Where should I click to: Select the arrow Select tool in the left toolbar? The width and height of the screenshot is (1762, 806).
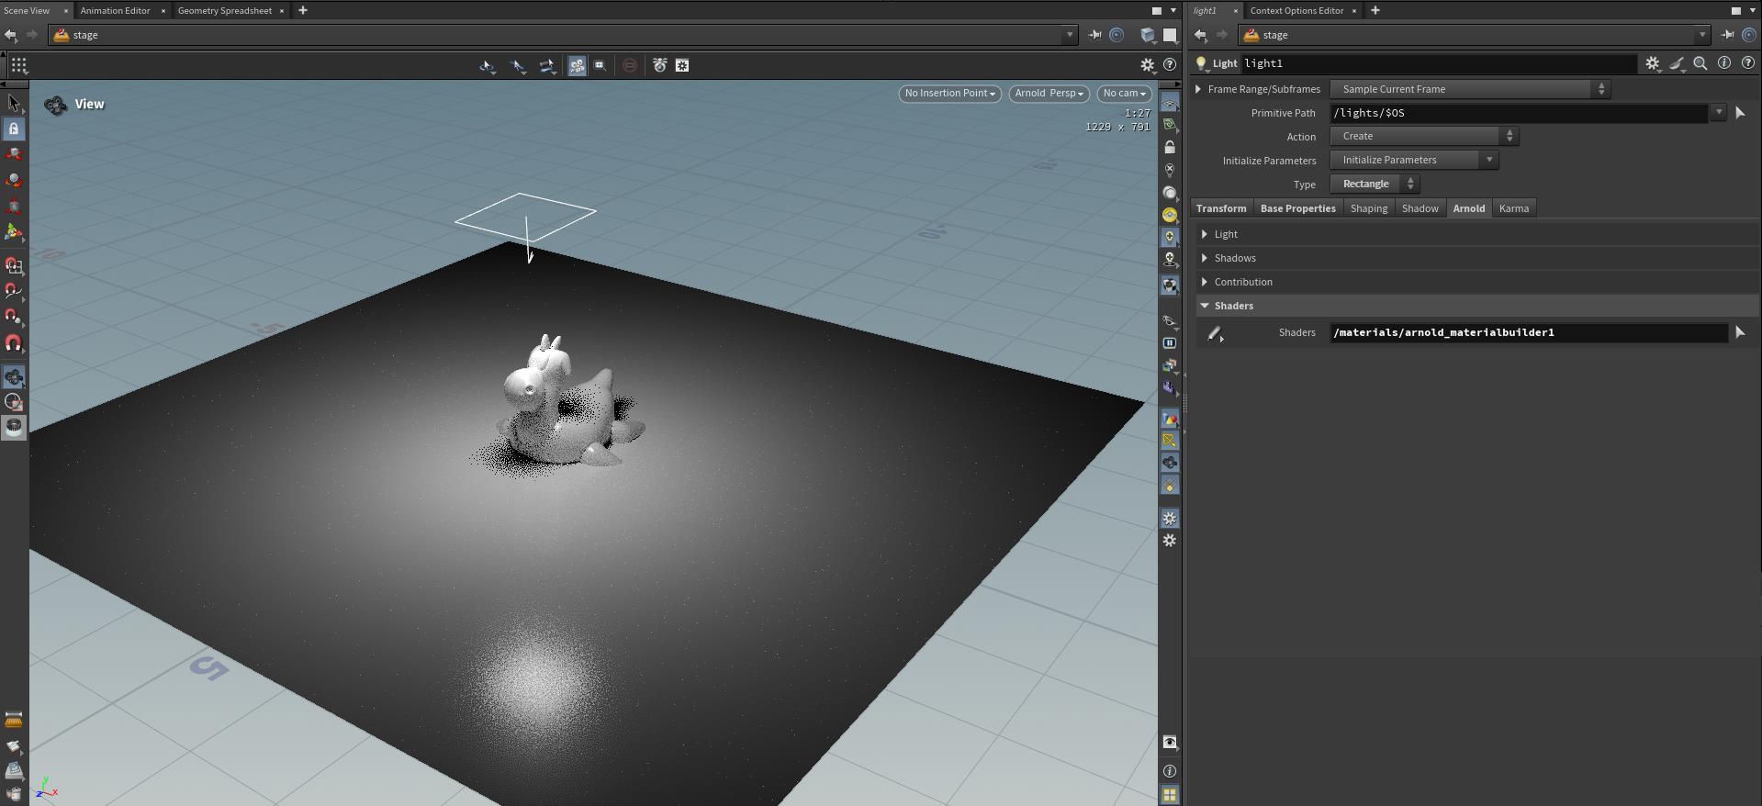pyautogui.click(x=14, y=103)
